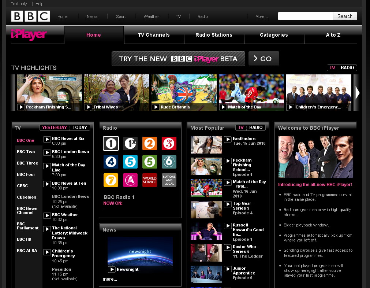Select BBC Parliament channel

pos(27,226)
